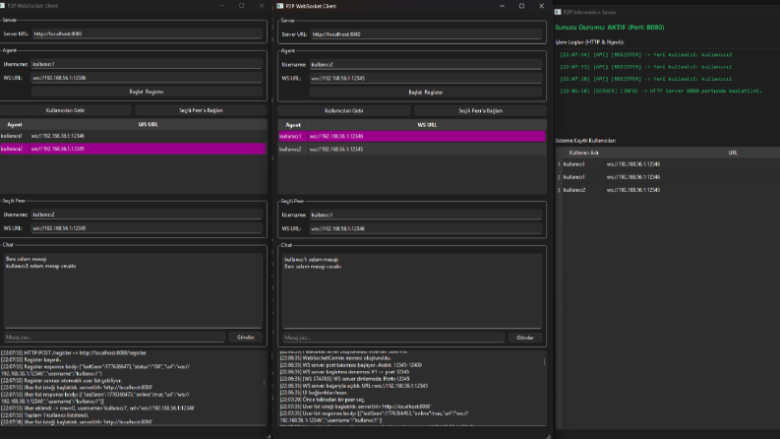This screenshot has height=439, width=780.
Task: Click the app icon in kullanici1 client title bar
Action: pyautogui.click(x=3, y=6)
